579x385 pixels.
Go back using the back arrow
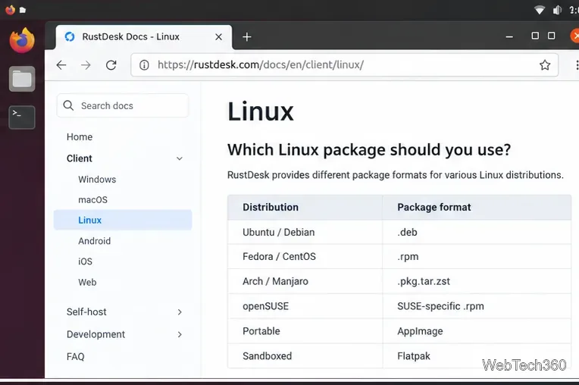point(61,65)
